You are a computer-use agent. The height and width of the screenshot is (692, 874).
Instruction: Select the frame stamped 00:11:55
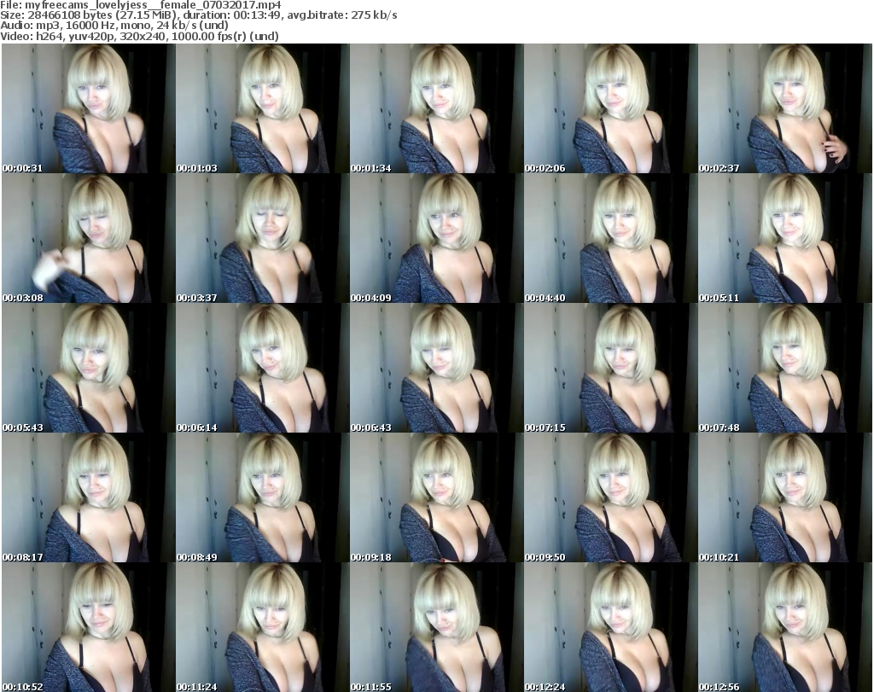(x=436, y=627)
